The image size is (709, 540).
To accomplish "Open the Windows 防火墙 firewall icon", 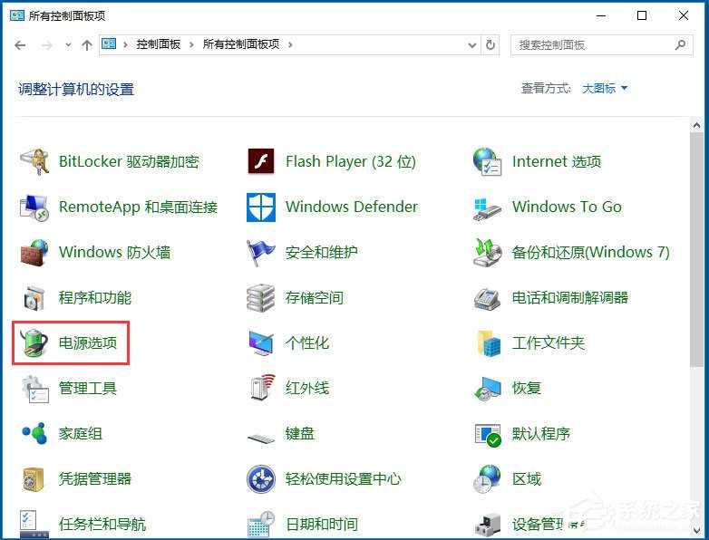I will click(x=34, y=252).
